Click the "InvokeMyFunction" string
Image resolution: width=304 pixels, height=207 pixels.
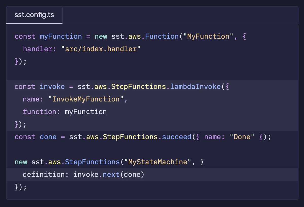point(86,99)
